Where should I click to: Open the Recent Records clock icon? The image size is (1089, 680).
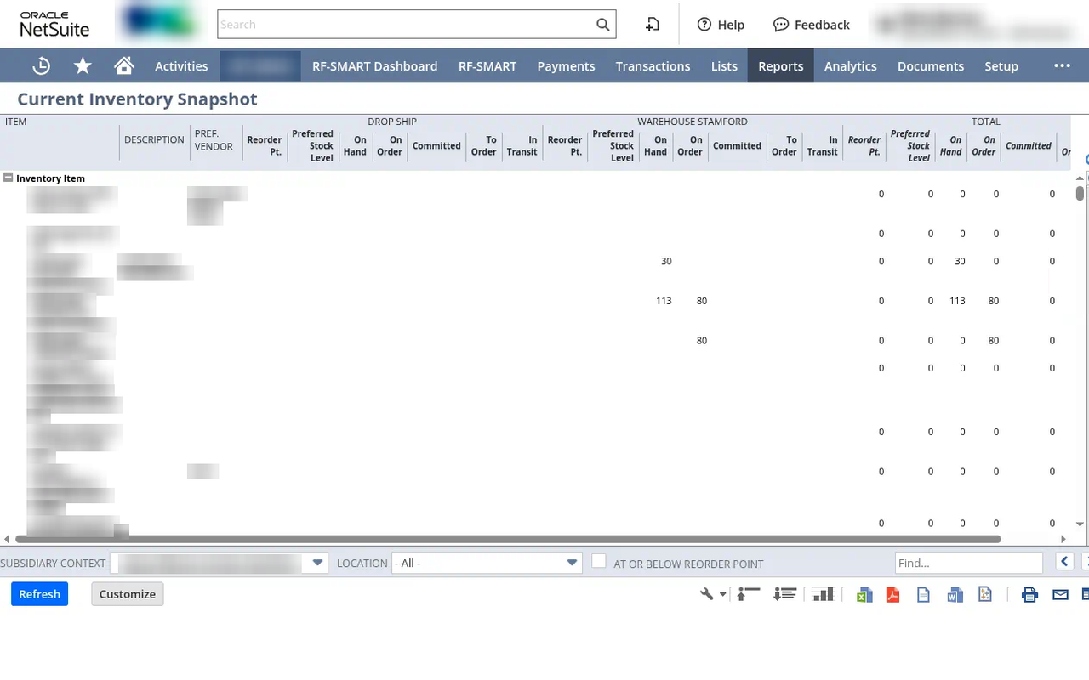pyautogui.click(x=41, y=65)
